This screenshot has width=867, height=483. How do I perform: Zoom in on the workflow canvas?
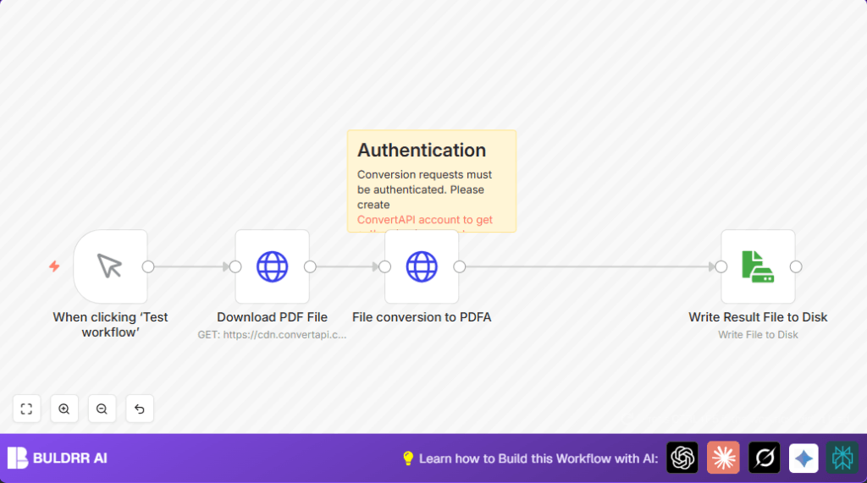coord(64,409)
